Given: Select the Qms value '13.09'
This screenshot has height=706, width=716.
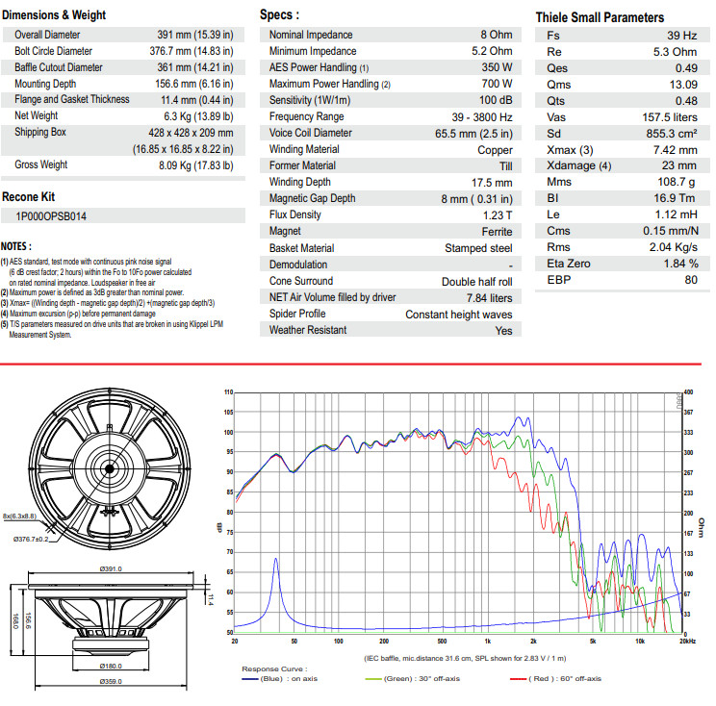Looking at the screenshot, I should click(x=683, y=85).
